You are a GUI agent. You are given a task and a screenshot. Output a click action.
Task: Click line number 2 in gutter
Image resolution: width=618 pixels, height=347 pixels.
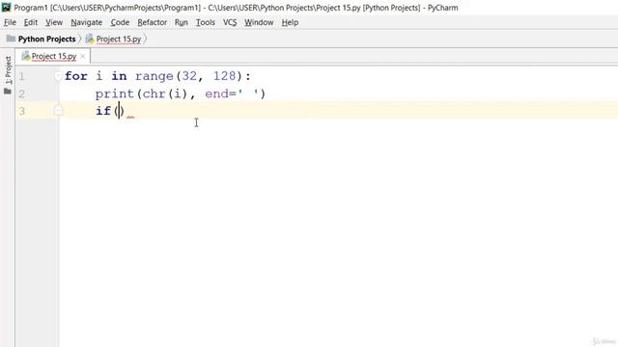tap(21, 93)
